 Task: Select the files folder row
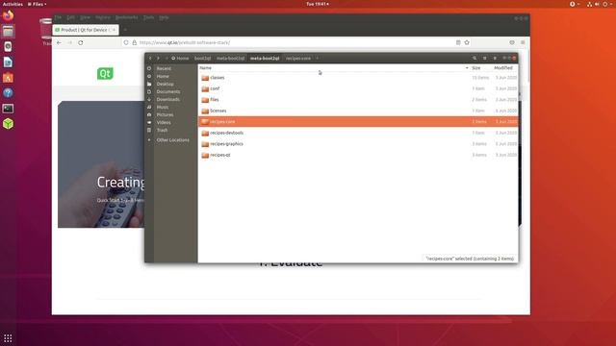(x=358, y=100)
